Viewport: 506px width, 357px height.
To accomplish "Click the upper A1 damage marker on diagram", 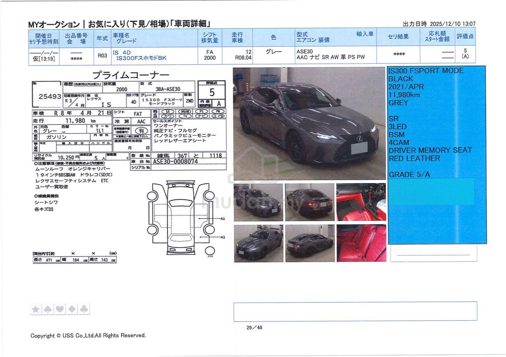I will (223, 218).
